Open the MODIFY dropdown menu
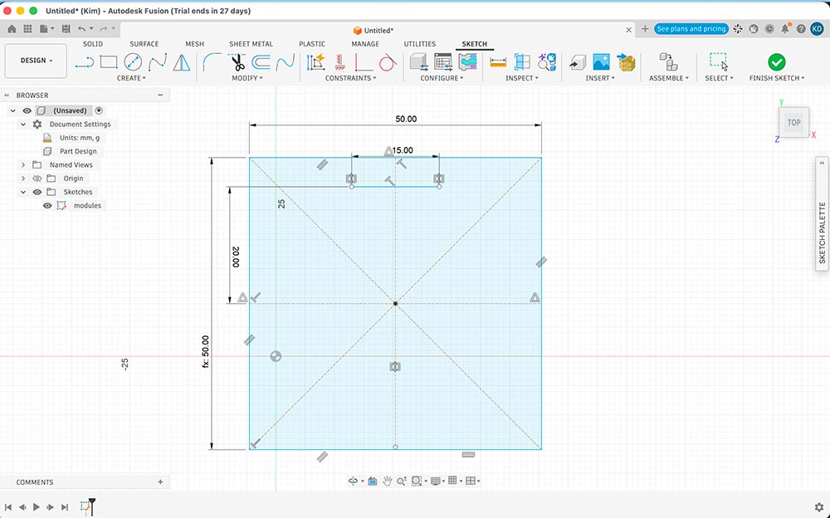This screenshot has height=518, width=830. [247, 78]
